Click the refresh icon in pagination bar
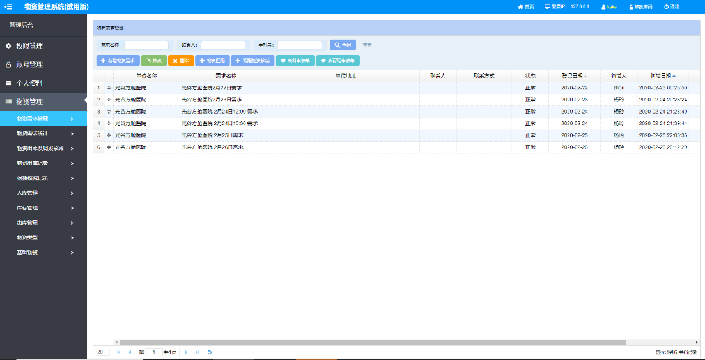705x360 pixels. 210,352
